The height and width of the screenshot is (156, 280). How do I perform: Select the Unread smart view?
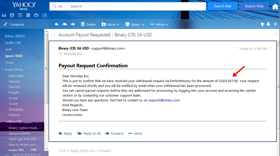click(14, 81)
